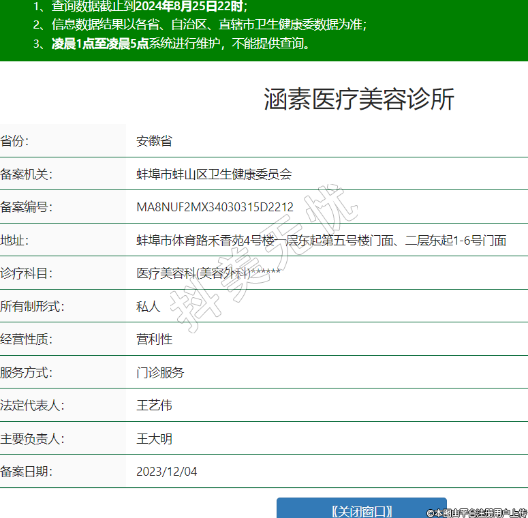Click the 备案编号 field label
This screenshot has width=528, height=518.
click(26, 207)
